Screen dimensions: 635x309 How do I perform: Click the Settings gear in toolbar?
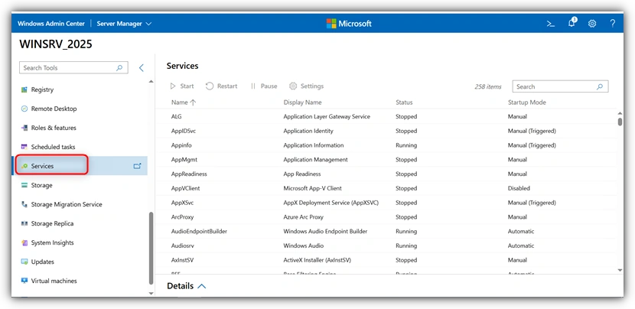[293, 86]
